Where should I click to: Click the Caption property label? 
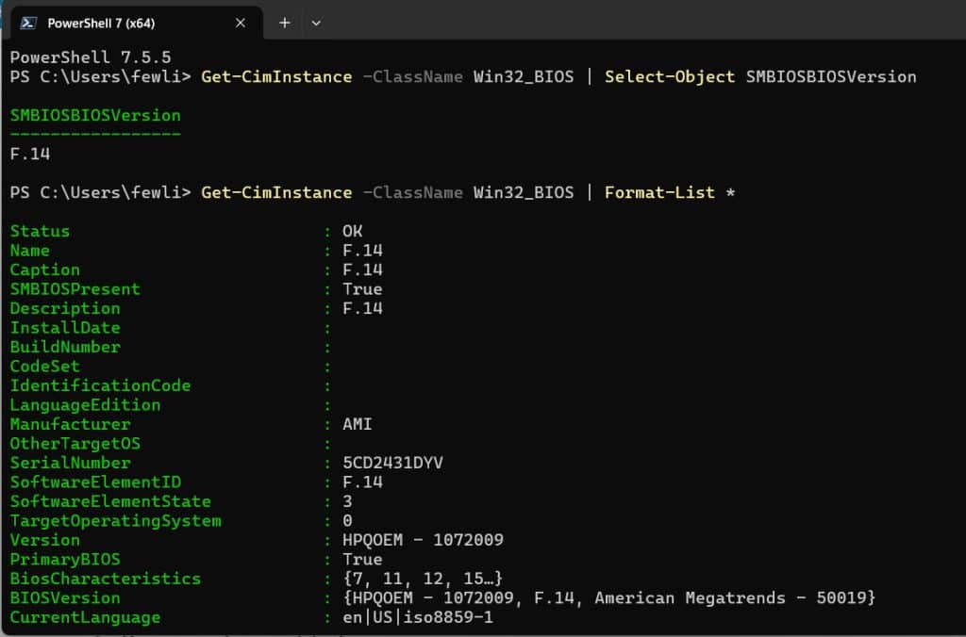click(45, 269)
